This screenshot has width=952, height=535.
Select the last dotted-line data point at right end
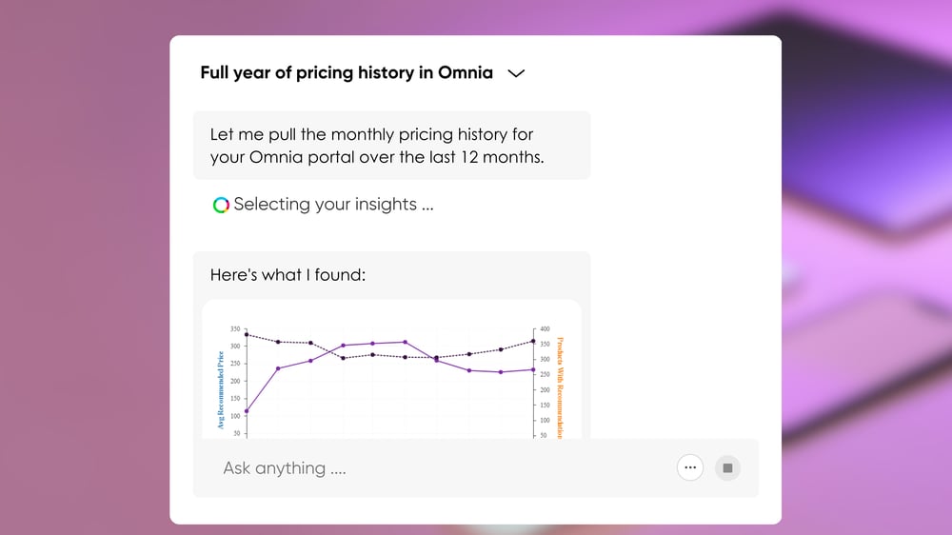click(x=534, y=342)
